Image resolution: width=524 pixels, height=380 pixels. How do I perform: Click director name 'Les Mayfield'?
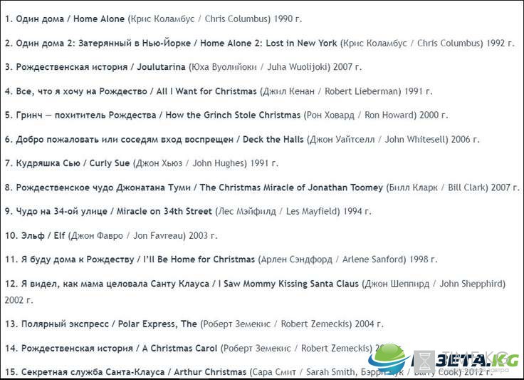[311, 212]
